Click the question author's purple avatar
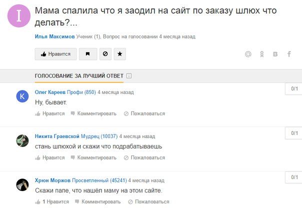Viewport: 302px width, 210px height. coord(19,15)
